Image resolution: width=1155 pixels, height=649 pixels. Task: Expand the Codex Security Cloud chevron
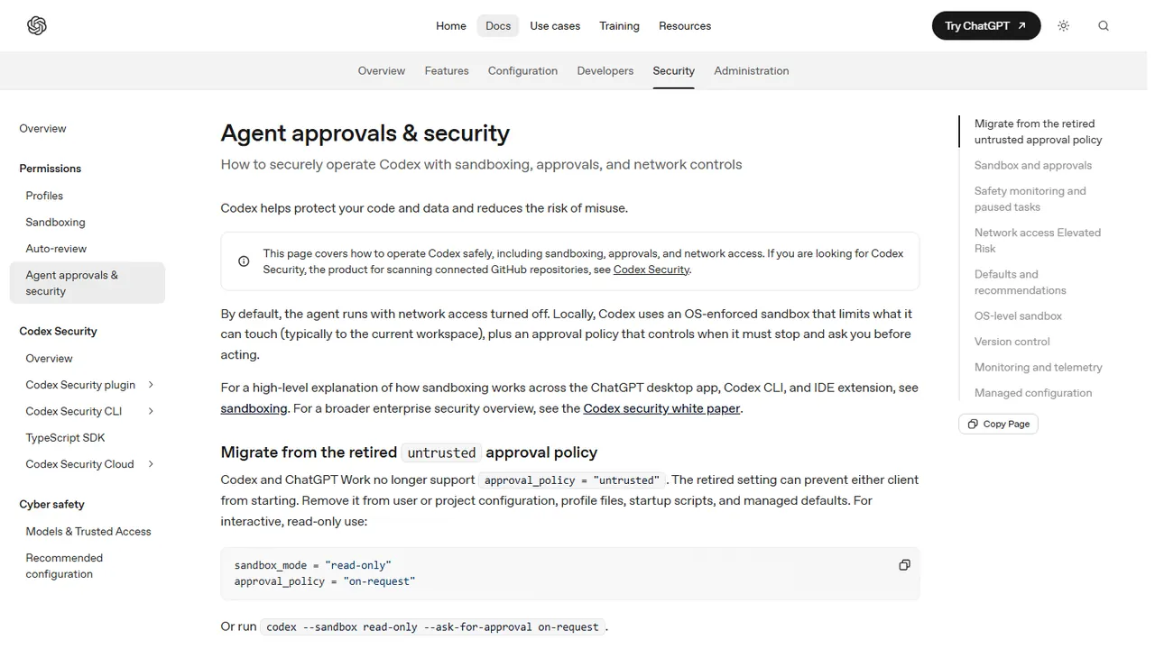pyautogui.click(x=151, y=464)
